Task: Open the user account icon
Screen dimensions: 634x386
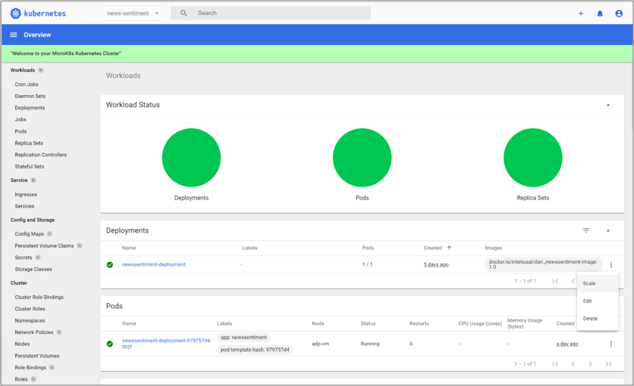Action: tap(619, 14)
